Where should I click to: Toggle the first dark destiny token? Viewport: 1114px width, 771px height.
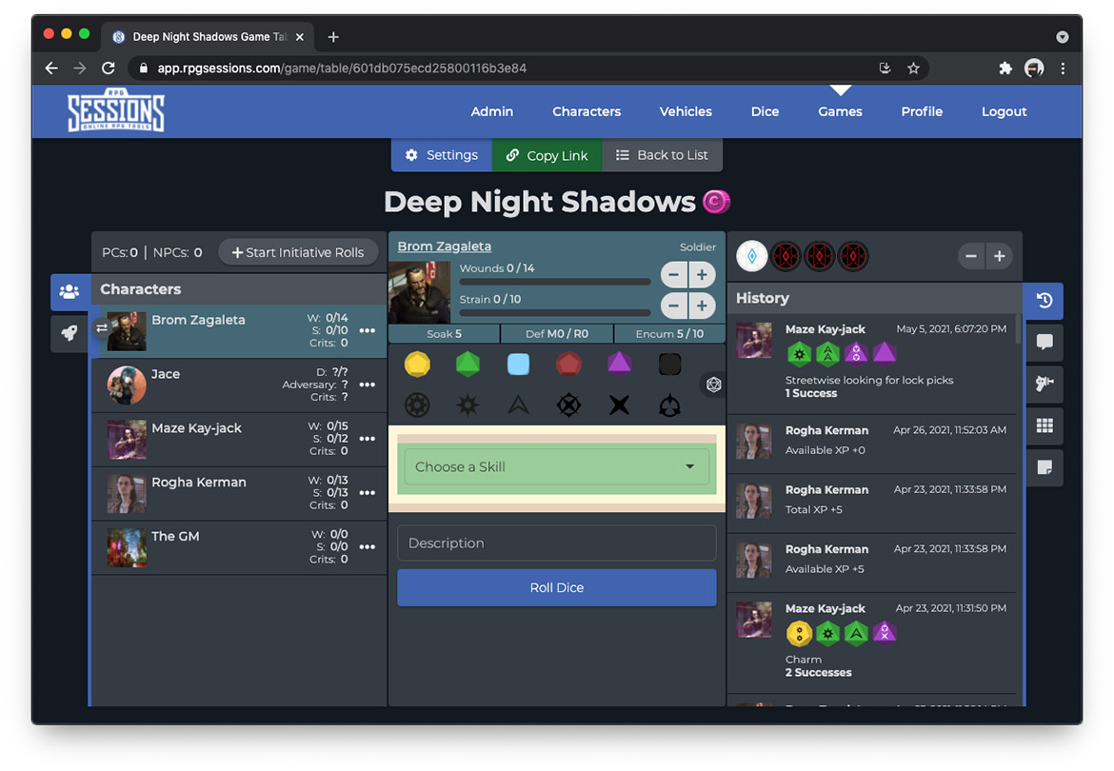pos(786,256)
